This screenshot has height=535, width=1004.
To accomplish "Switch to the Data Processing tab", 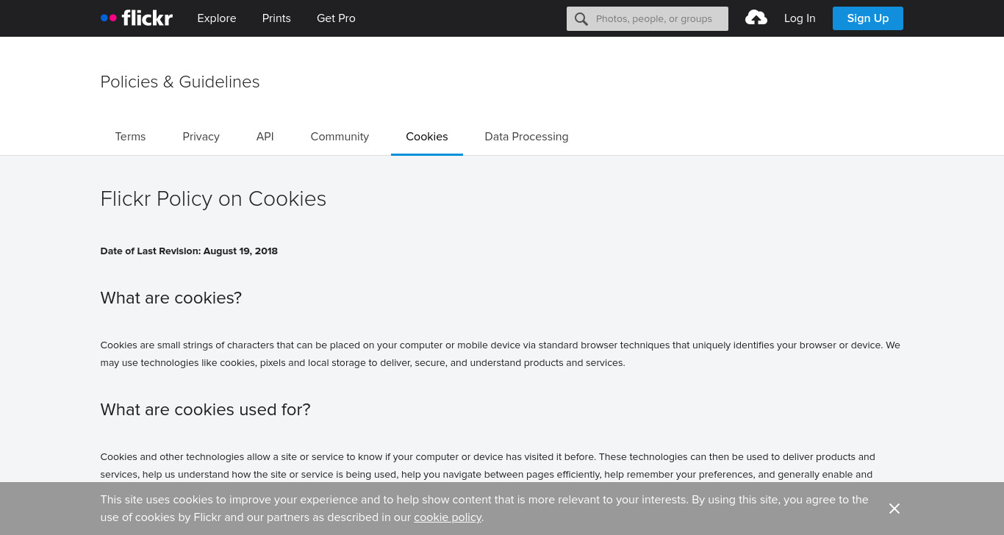I will click(526, 137).
